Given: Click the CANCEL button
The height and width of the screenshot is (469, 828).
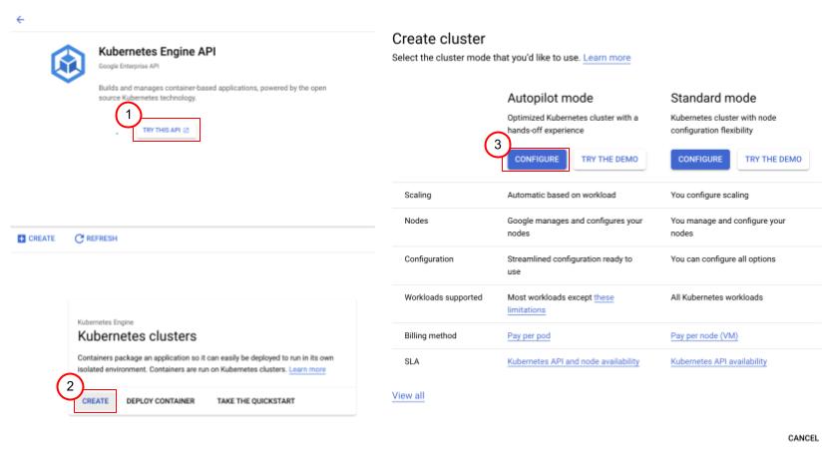Looking at the screenshot, I should point(803,438).
